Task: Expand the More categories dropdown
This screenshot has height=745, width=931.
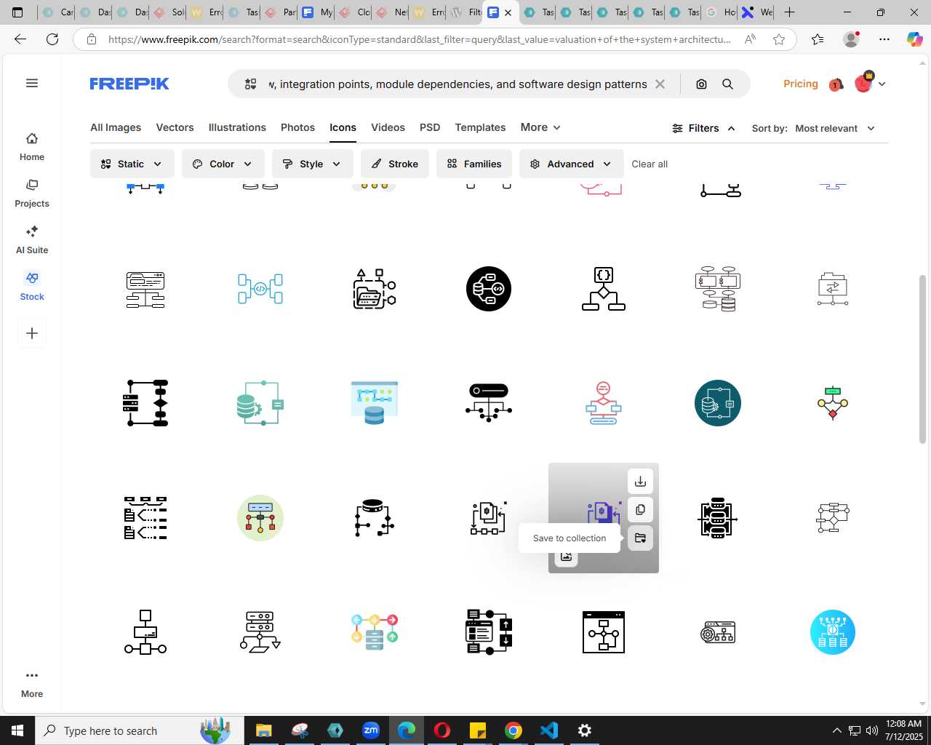Action: tap(540, 127)
